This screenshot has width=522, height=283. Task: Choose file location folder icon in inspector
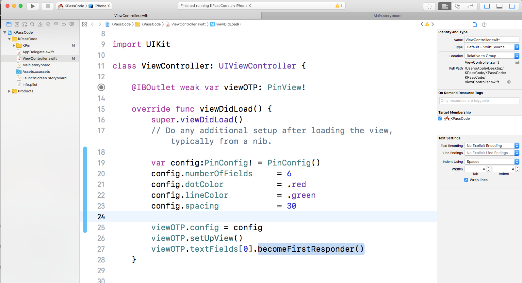tap(517, 62)
